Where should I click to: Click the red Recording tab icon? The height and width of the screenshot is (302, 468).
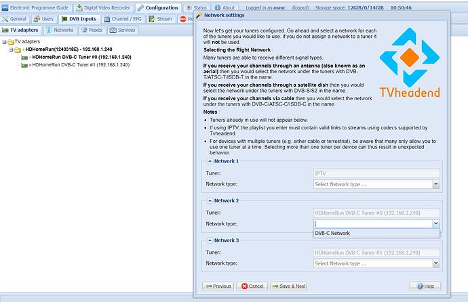click(183, 19)
